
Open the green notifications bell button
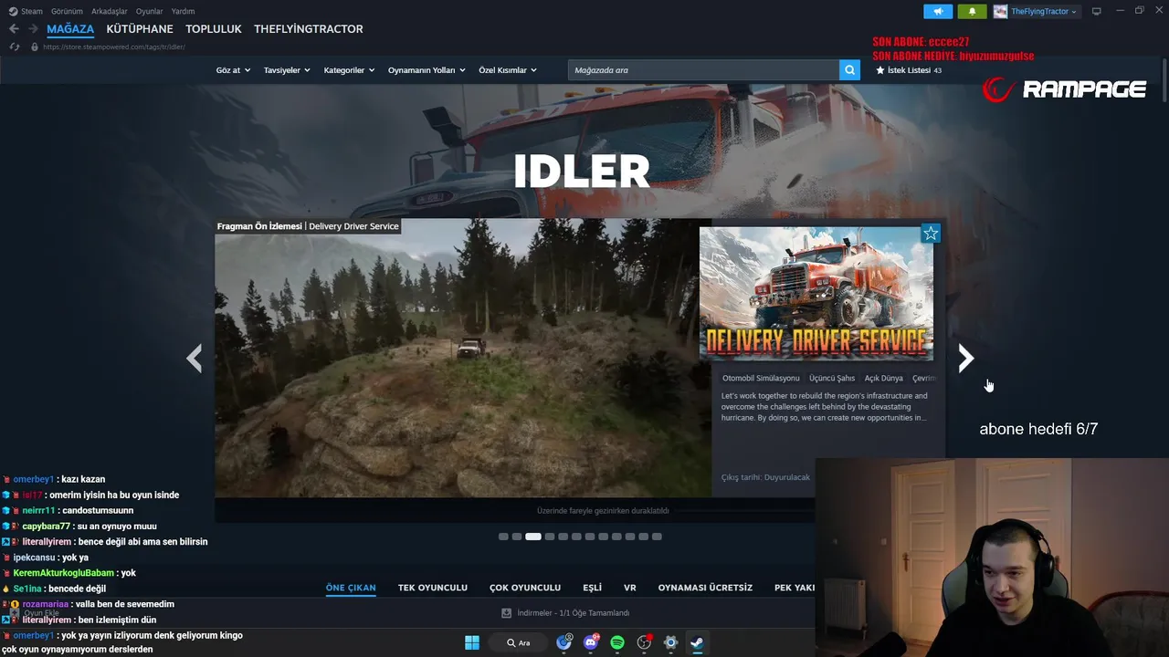point(972,12)
